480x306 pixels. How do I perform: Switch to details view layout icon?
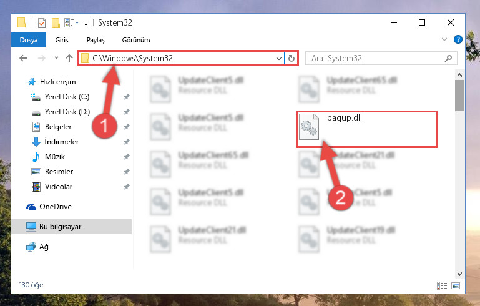442,285
